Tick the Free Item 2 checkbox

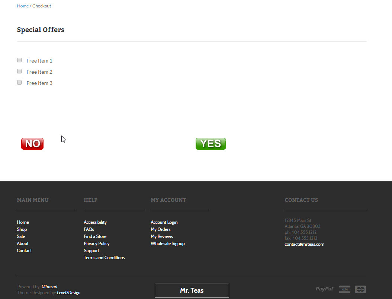pyautogui.click(x=19, y=71)
